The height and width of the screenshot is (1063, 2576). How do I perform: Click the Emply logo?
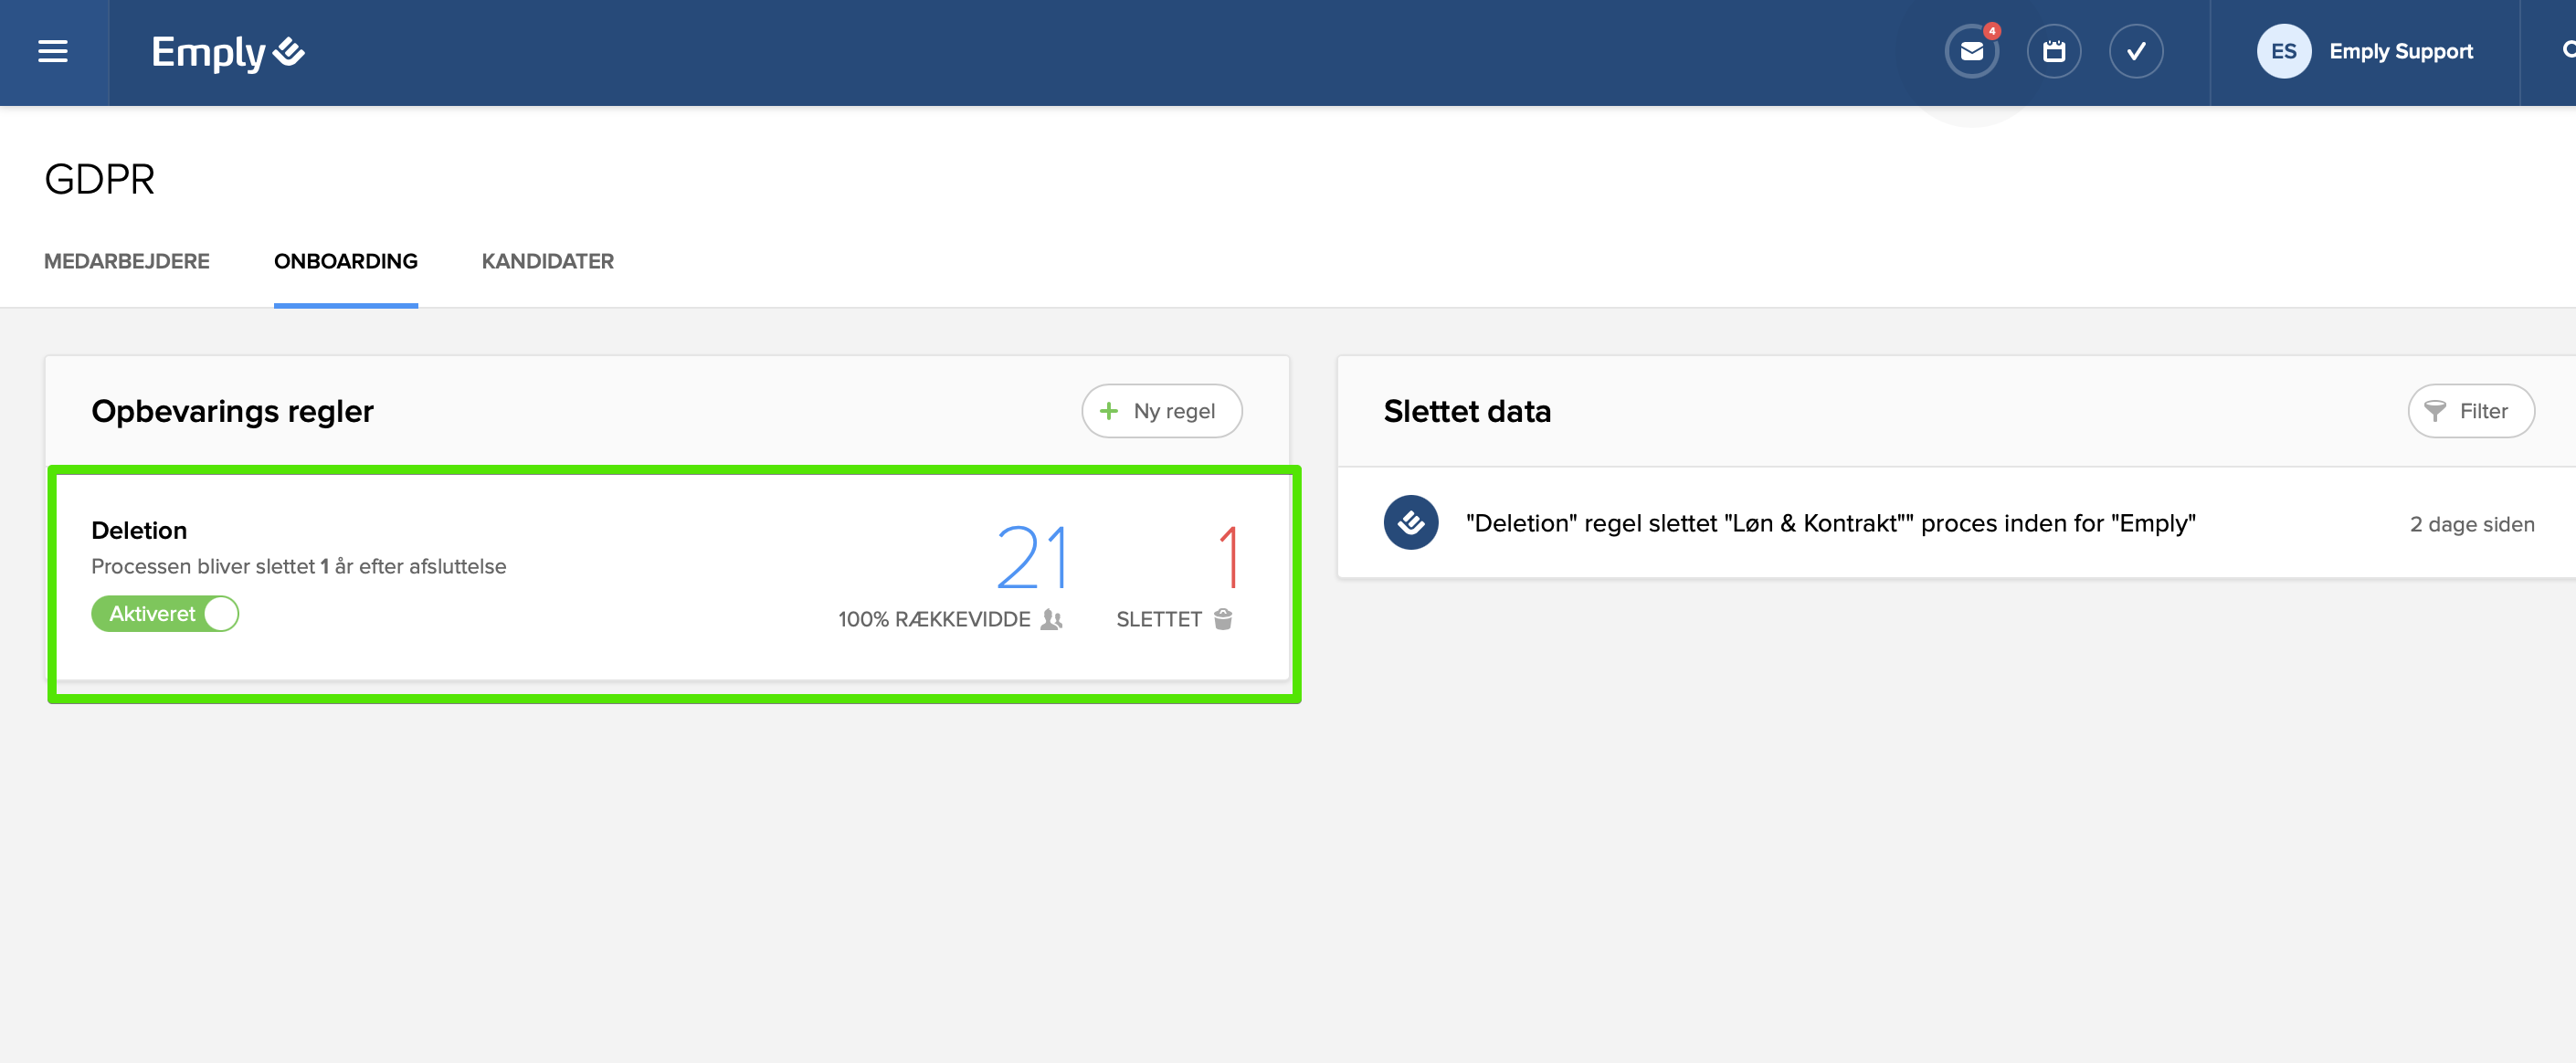[x=227, y=52]
